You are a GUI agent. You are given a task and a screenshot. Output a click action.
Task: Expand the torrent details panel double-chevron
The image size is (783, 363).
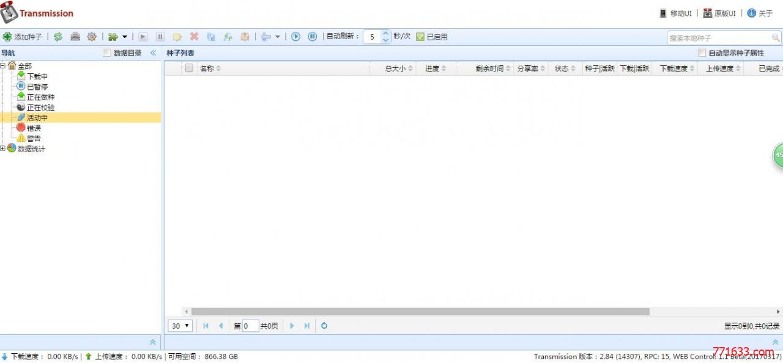[x=775, y=342]
